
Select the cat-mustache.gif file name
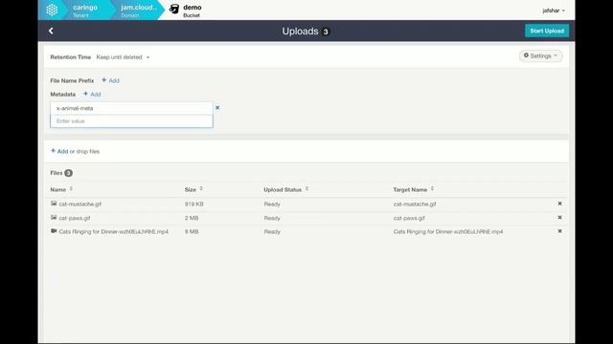pos(80,204)
